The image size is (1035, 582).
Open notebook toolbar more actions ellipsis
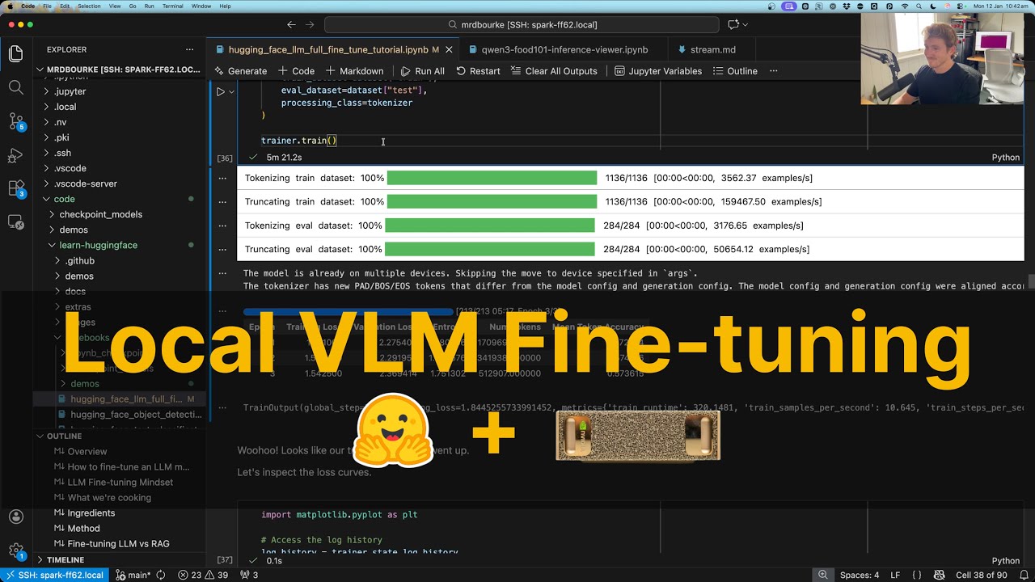click(x=773, y=71)
